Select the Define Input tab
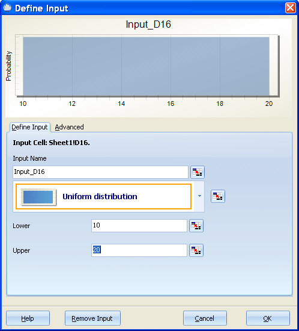The width and height of the screenshot is (299, 331). coord(29,127)
